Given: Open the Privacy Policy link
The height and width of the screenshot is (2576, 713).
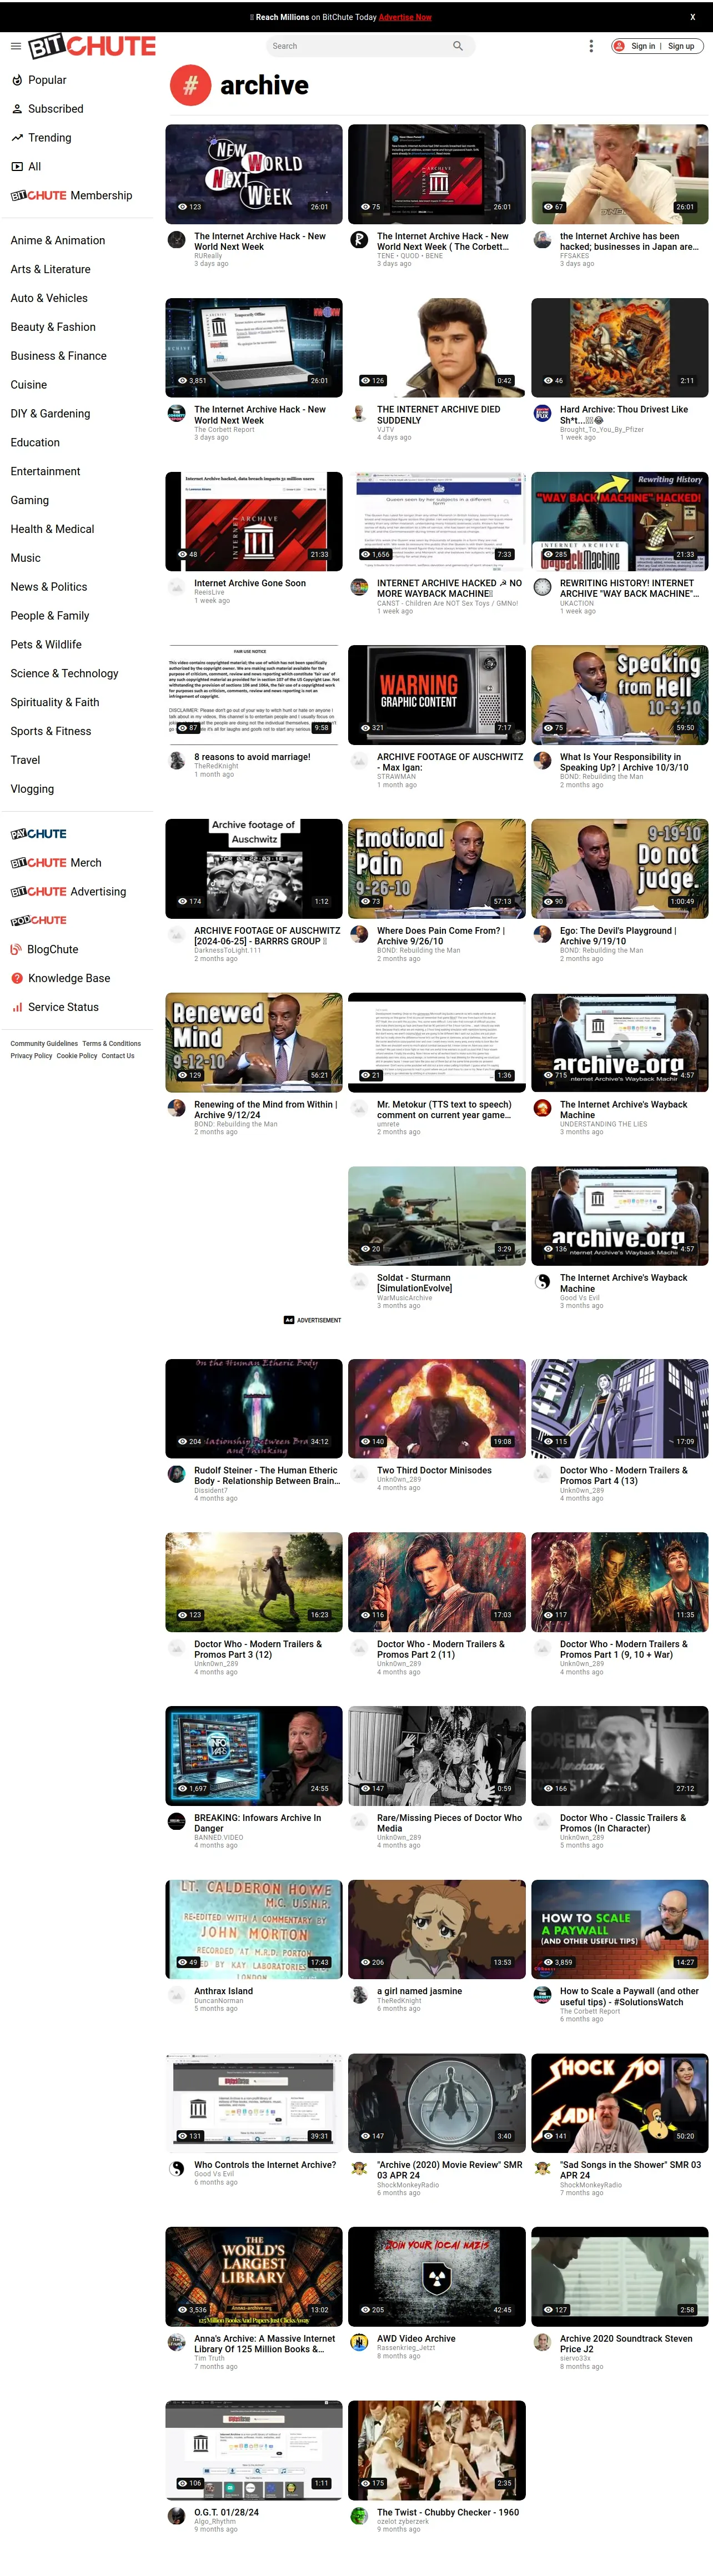Looking at the screenshot, I should [x=31, y=1056].
